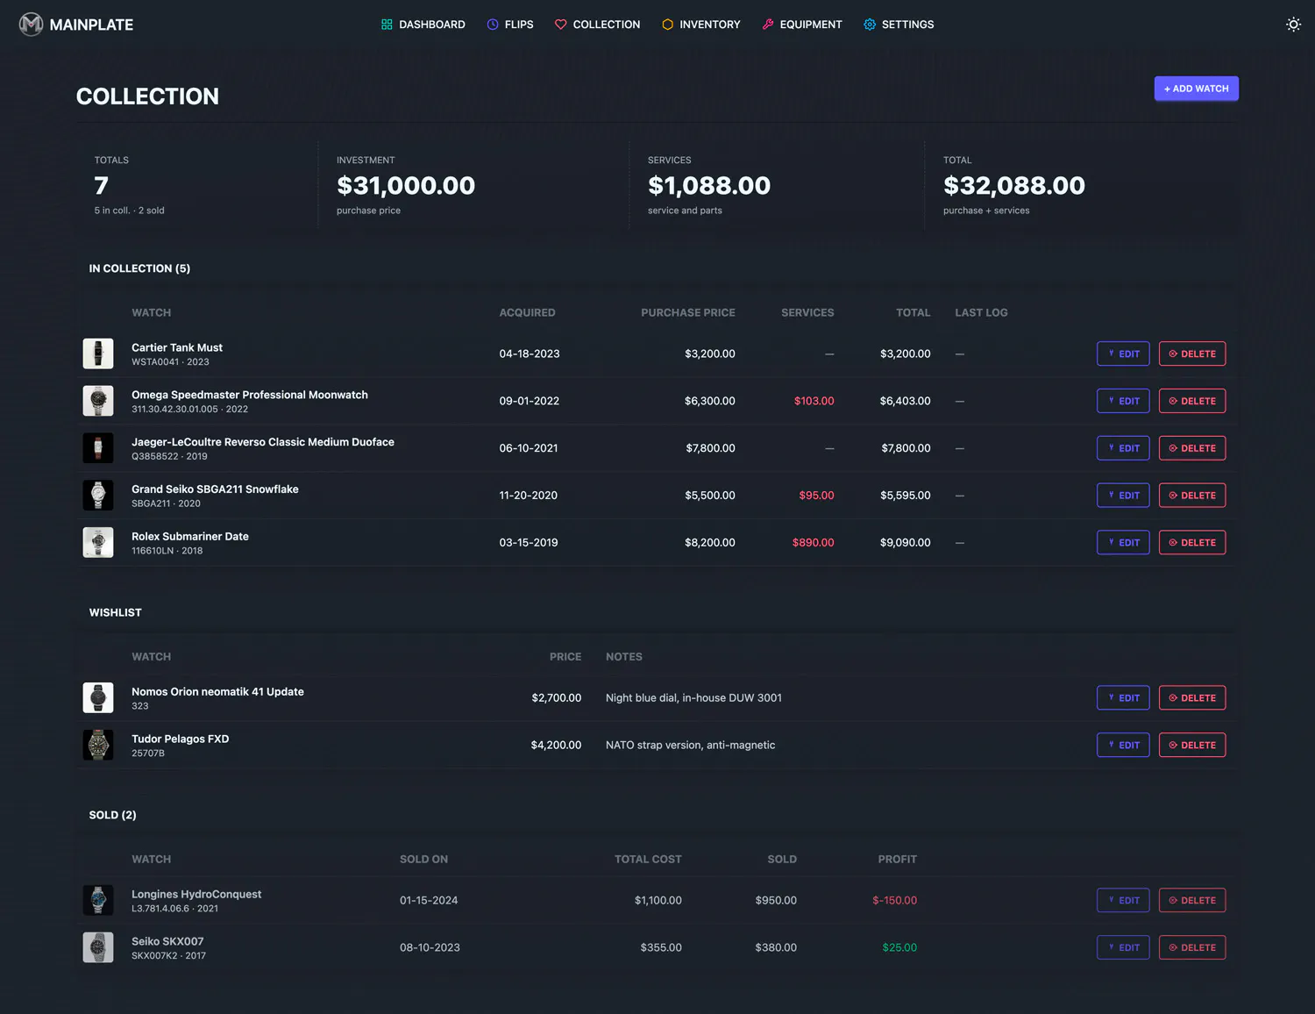Toggle the light/dark theme sun icon
The height and width of the screenshot is (1014, 1315).
coord(1293,25)
